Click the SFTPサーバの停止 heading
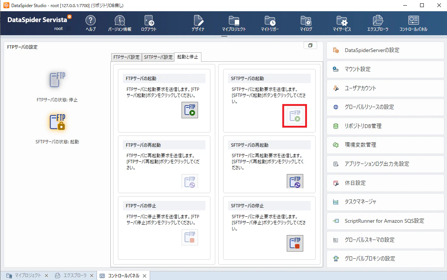 coord(247,206)
